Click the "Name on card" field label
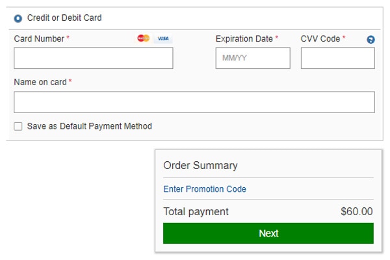The image size is (390, 260). (40, 83)
